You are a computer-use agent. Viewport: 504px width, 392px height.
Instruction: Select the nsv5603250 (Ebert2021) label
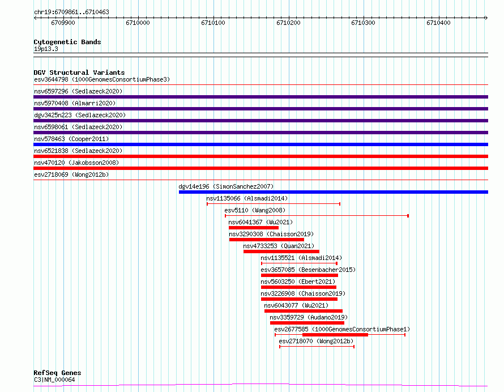(298, 282)
